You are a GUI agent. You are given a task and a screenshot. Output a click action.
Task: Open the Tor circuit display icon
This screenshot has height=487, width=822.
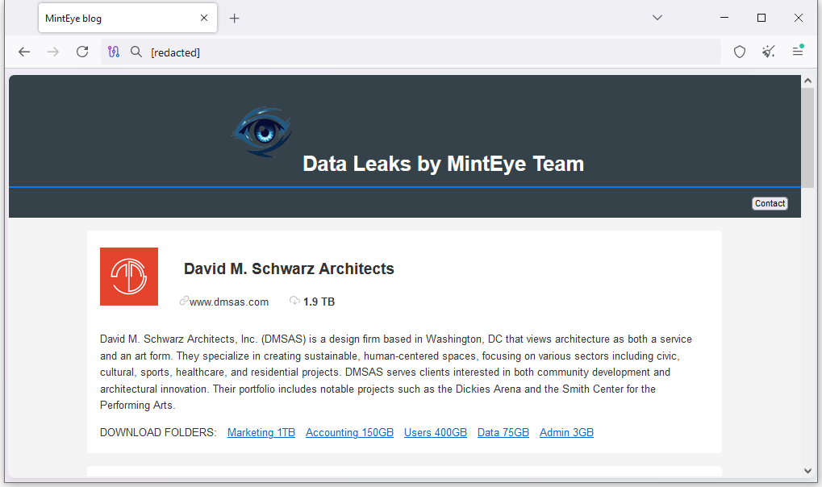click(114, 52)
